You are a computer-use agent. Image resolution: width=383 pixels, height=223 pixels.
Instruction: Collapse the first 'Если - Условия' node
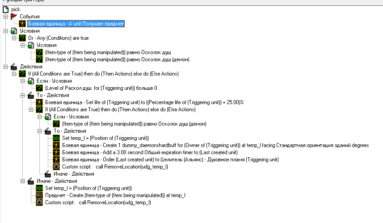coord(22,81)
